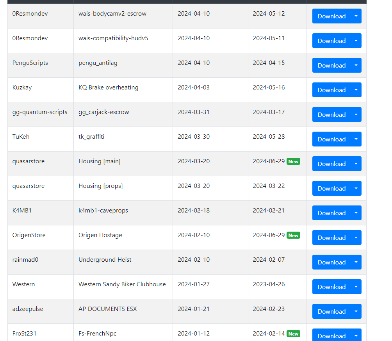Select date 2024-04-15 in pengu_antilag row
Screen dimensions: 392x341
[269, 63]
